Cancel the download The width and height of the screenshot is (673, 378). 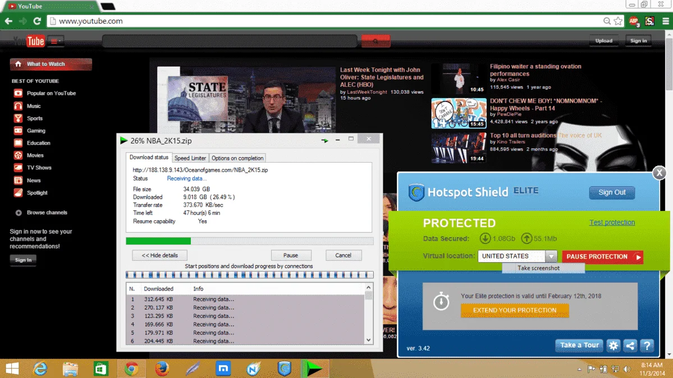(x=344, y=255)
